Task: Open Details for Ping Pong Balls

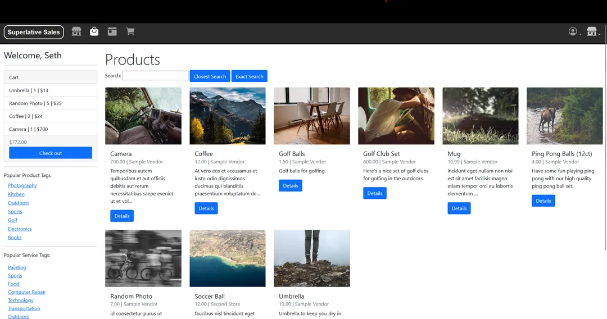Action: click(543, 200)
